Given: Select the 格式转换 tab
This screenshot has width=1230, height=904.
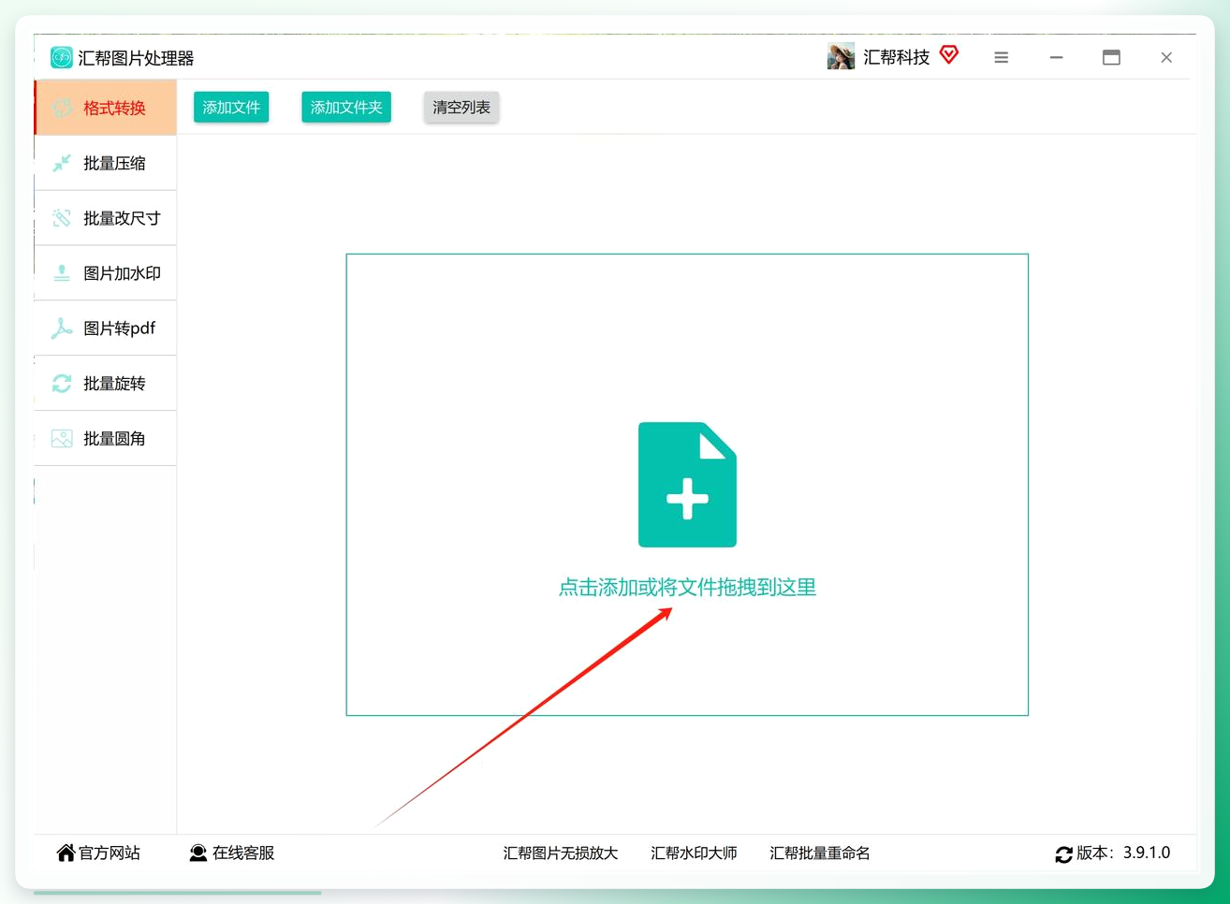Looking at the screenshot, I should (106, 108).
